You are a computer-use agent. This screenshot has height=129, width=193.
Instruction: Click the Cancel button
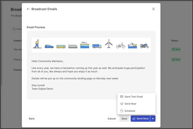click(x=111, y=119)
